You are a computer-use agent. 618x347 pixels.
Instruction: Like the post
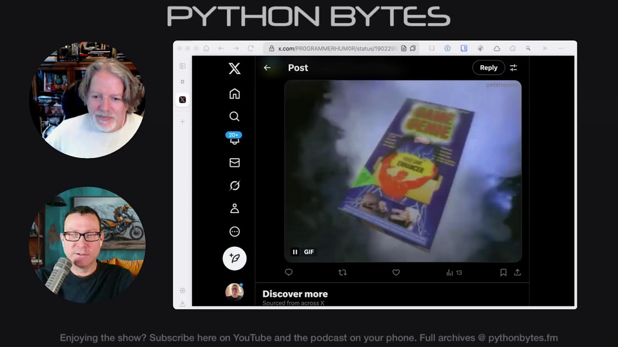coord(396,272)
